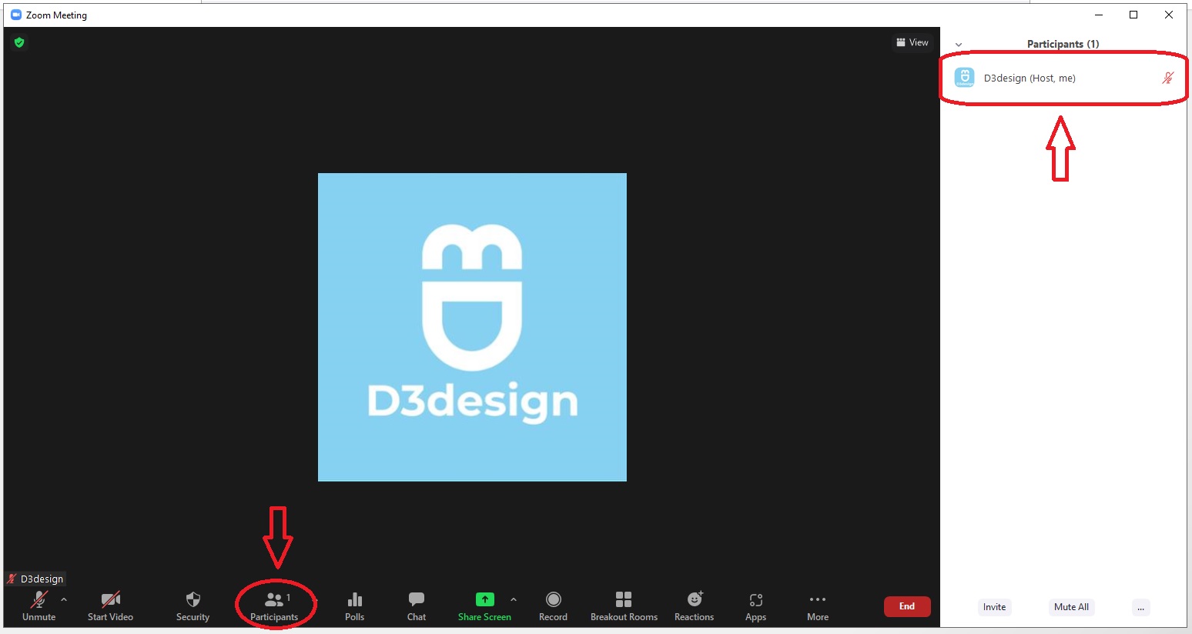The image size is (1192, 634).
Task: Start recording with Record button
Action: coord(553,606)
